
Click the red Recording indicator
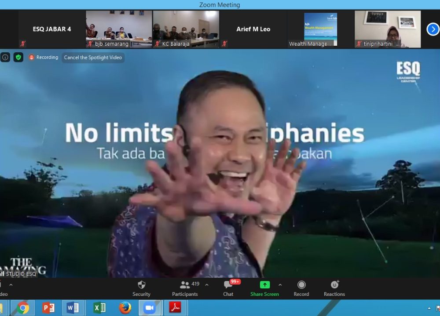(x=44, y=58)
